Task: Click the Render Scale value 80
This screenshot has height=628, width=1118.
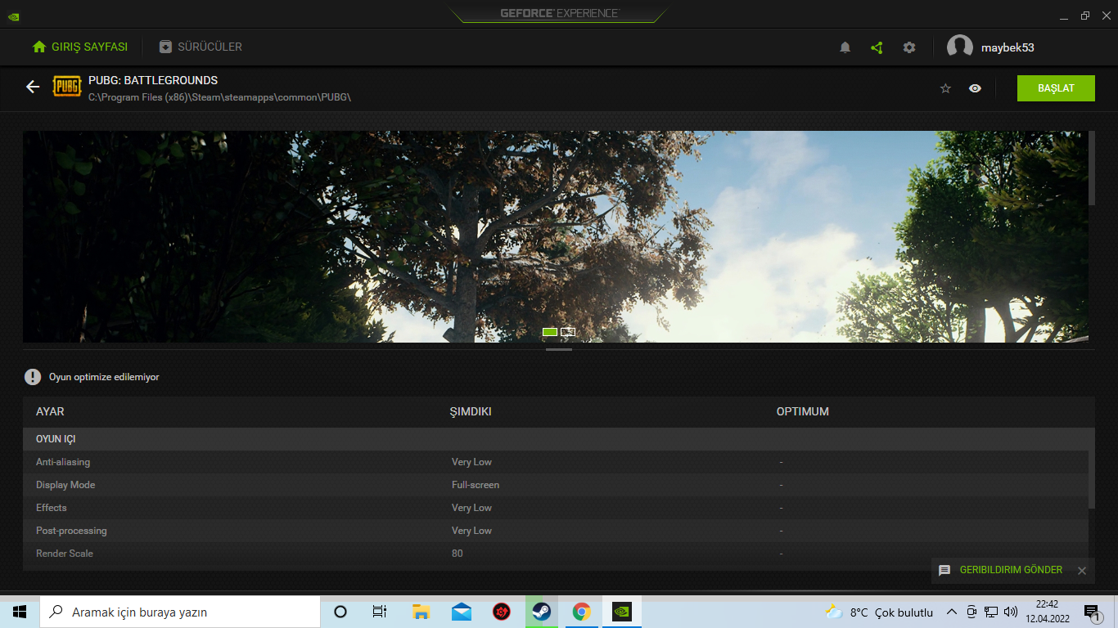Action: [457, 554]
